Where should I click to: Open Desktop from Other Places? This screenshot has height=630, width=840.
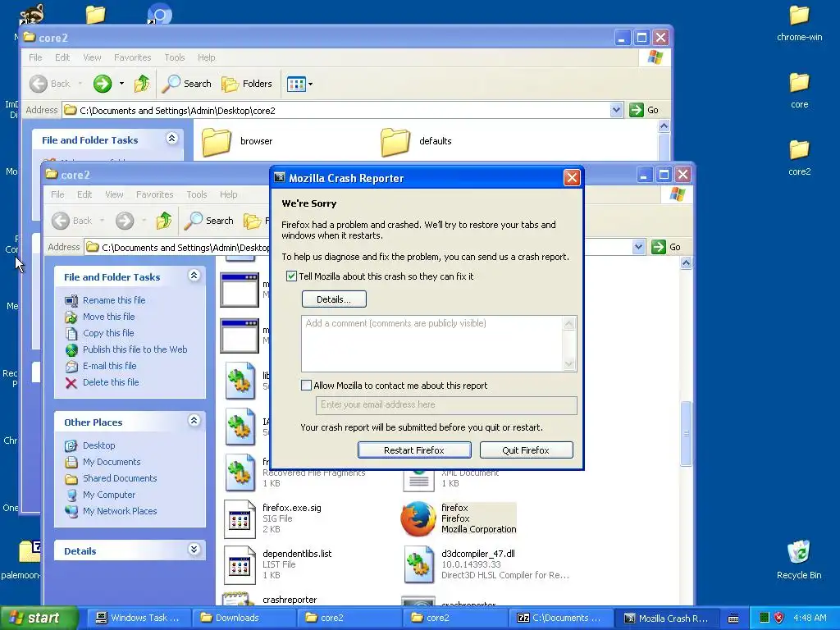99,445
